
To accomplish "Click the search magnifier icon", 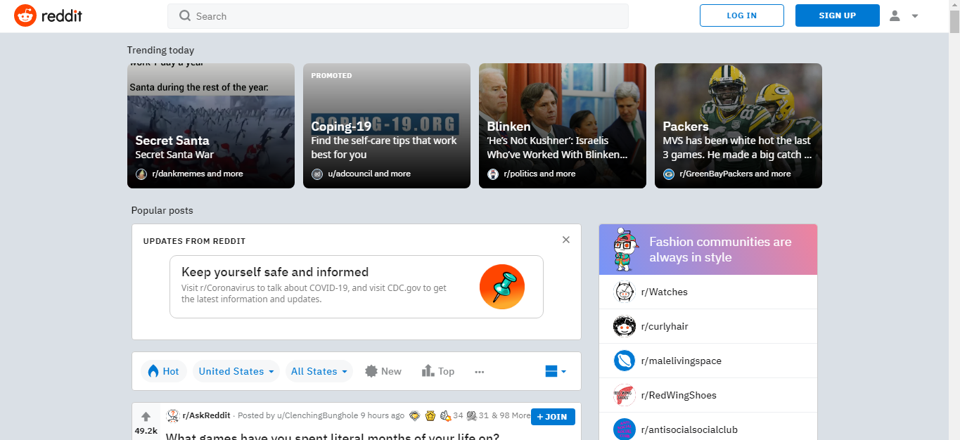I will (x=185, y=15).
